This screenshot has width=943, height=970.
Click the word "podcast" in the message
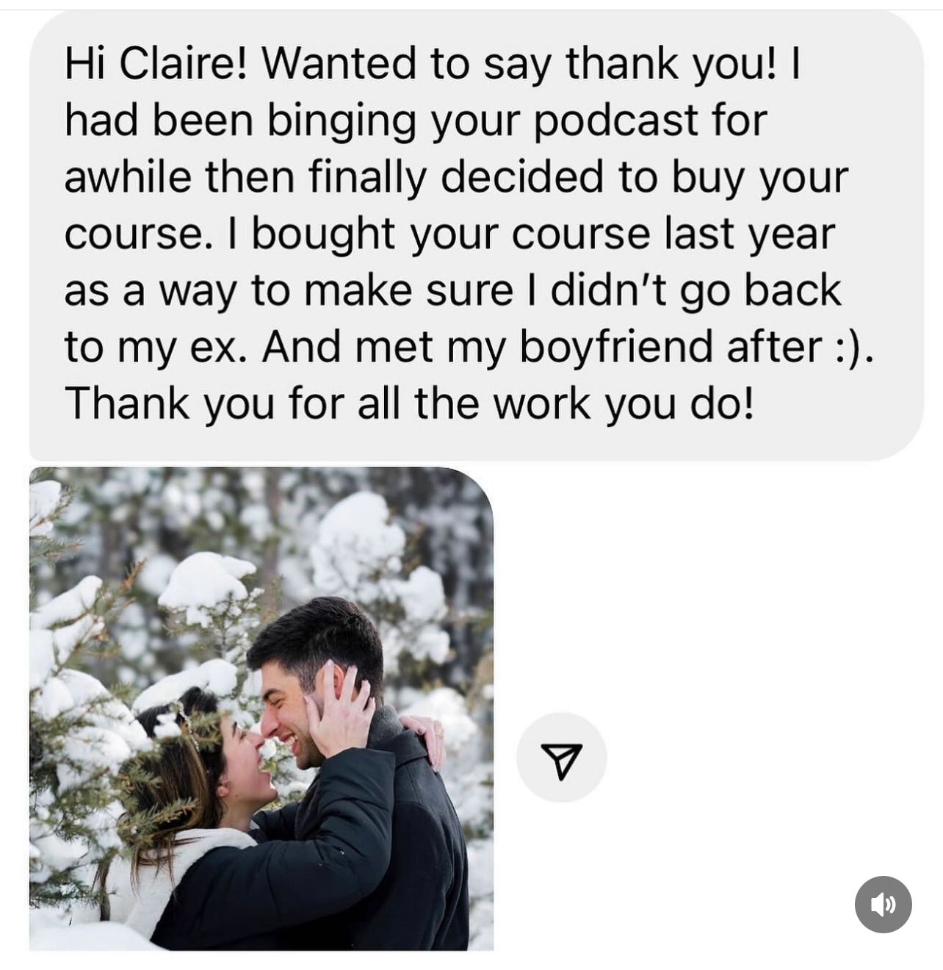[615, 121]
